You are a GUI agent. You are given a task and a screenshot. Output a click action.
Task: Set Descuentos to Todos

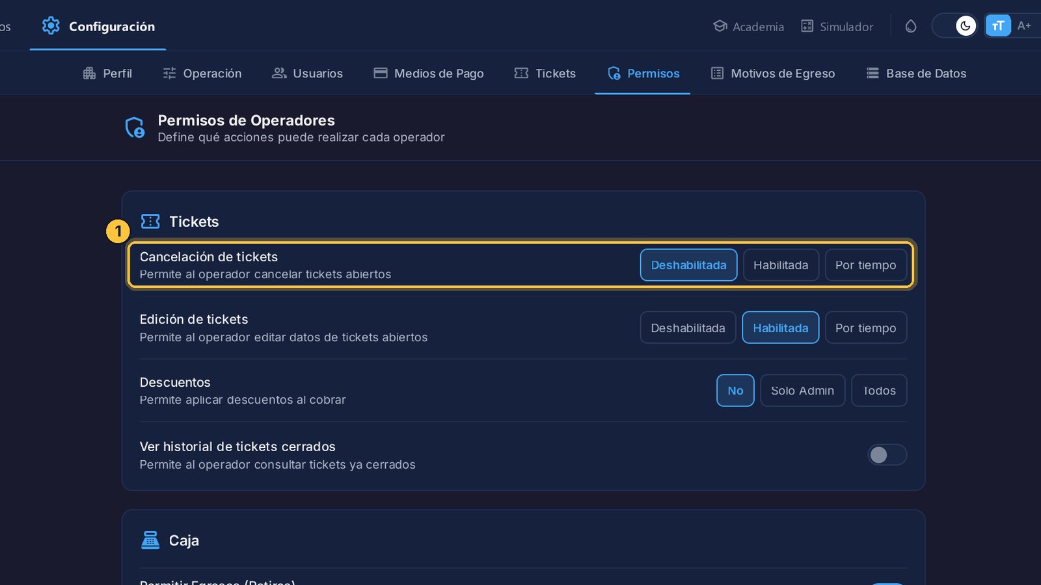(879, 391)
